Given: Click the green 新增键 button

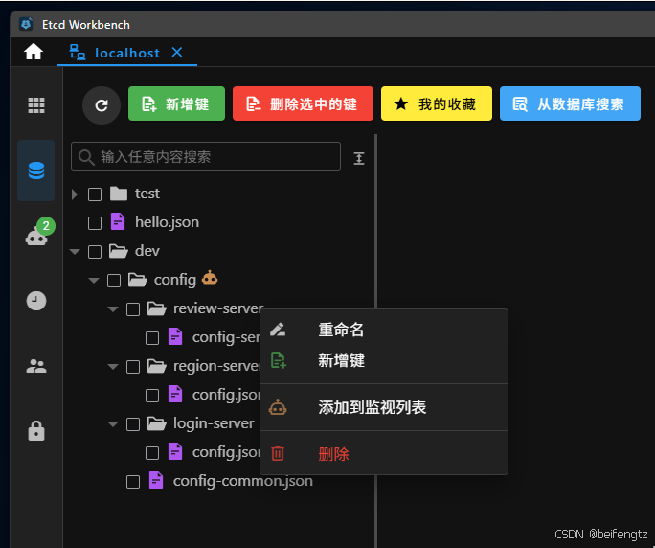Looking at the screenshot, I should 177,103.
